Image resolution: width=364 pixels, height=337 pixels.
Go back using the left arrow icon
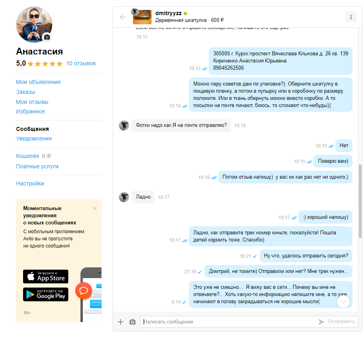pyautogui.click(x=123, y=17)
